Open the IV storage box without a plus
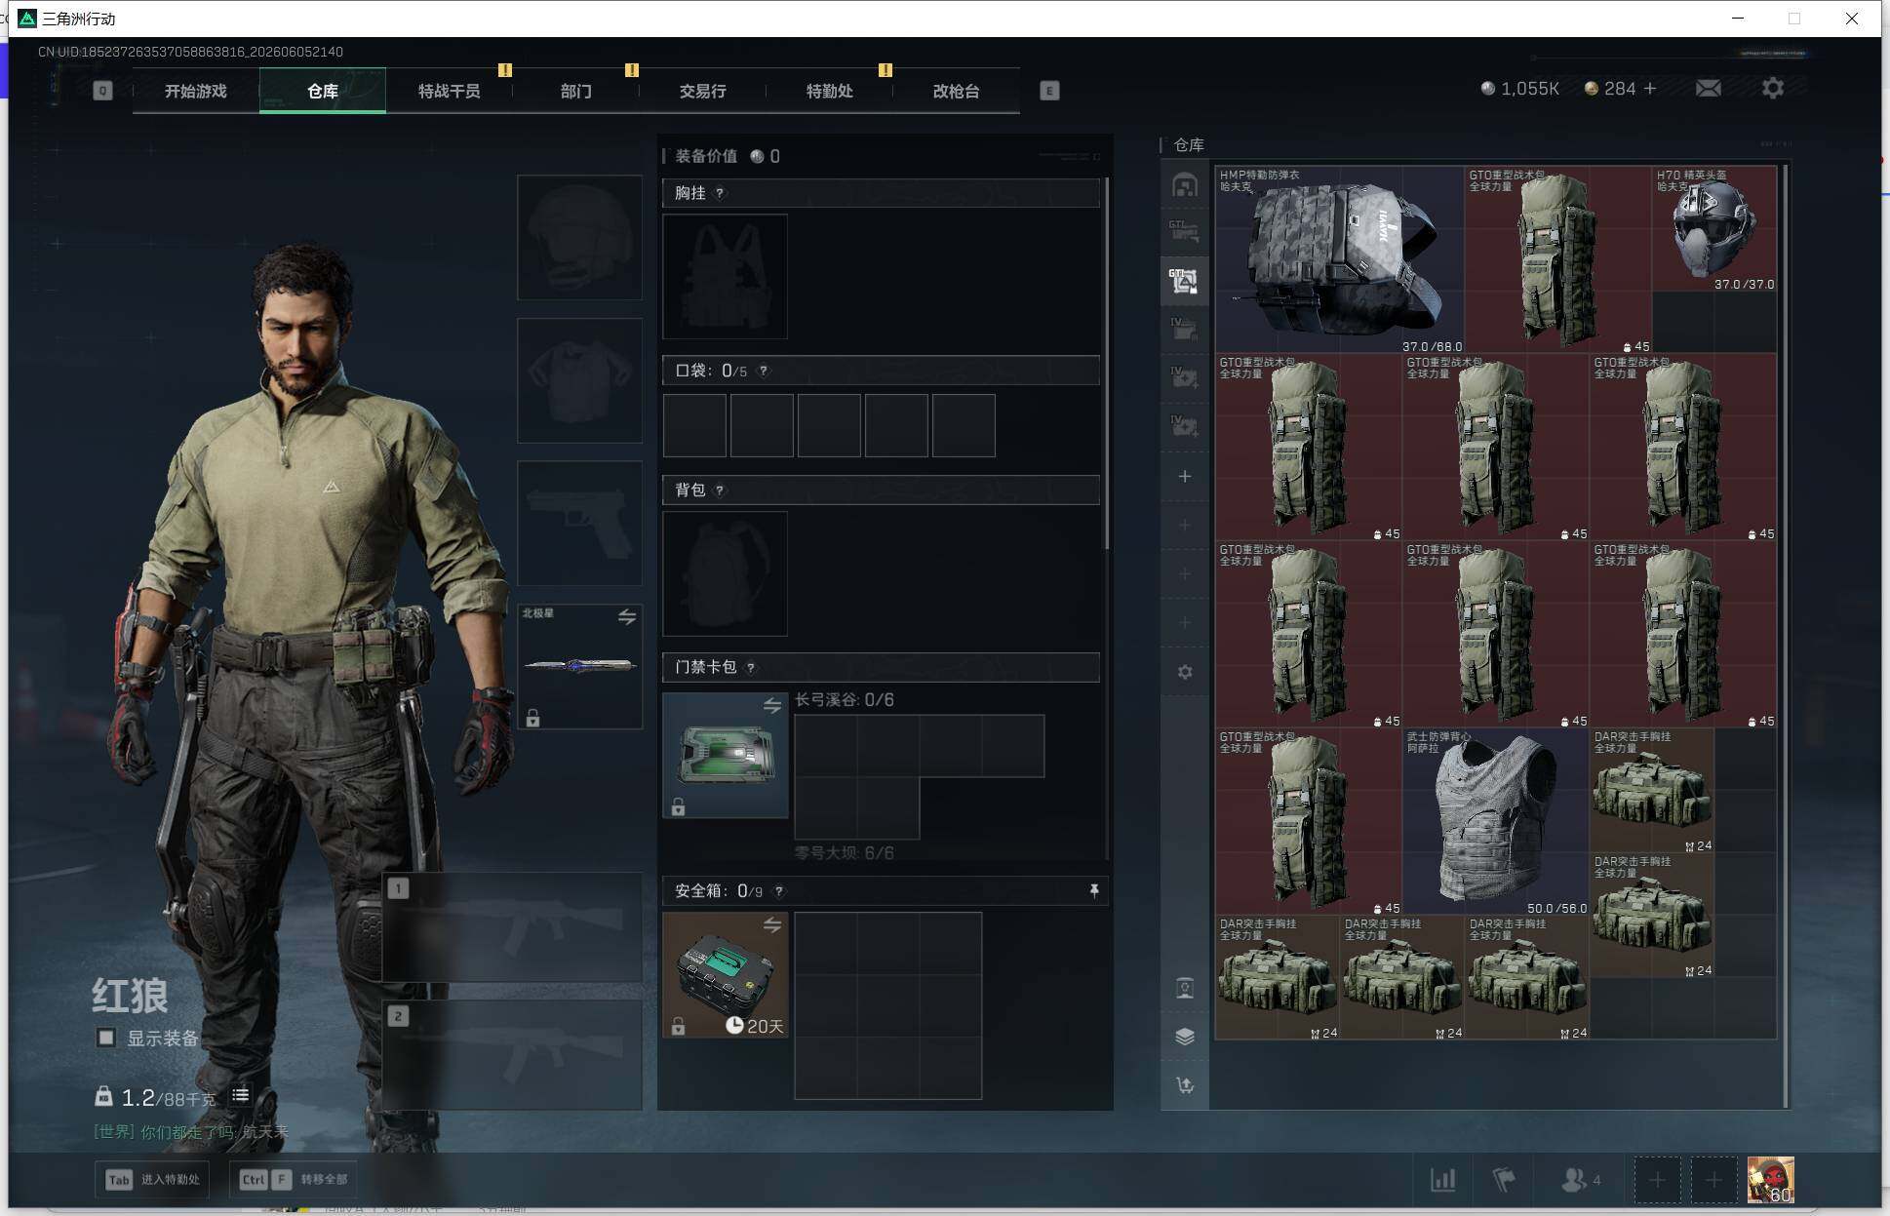The width and height of the screenshot is (1890, 1216). tap(1185, 330)
